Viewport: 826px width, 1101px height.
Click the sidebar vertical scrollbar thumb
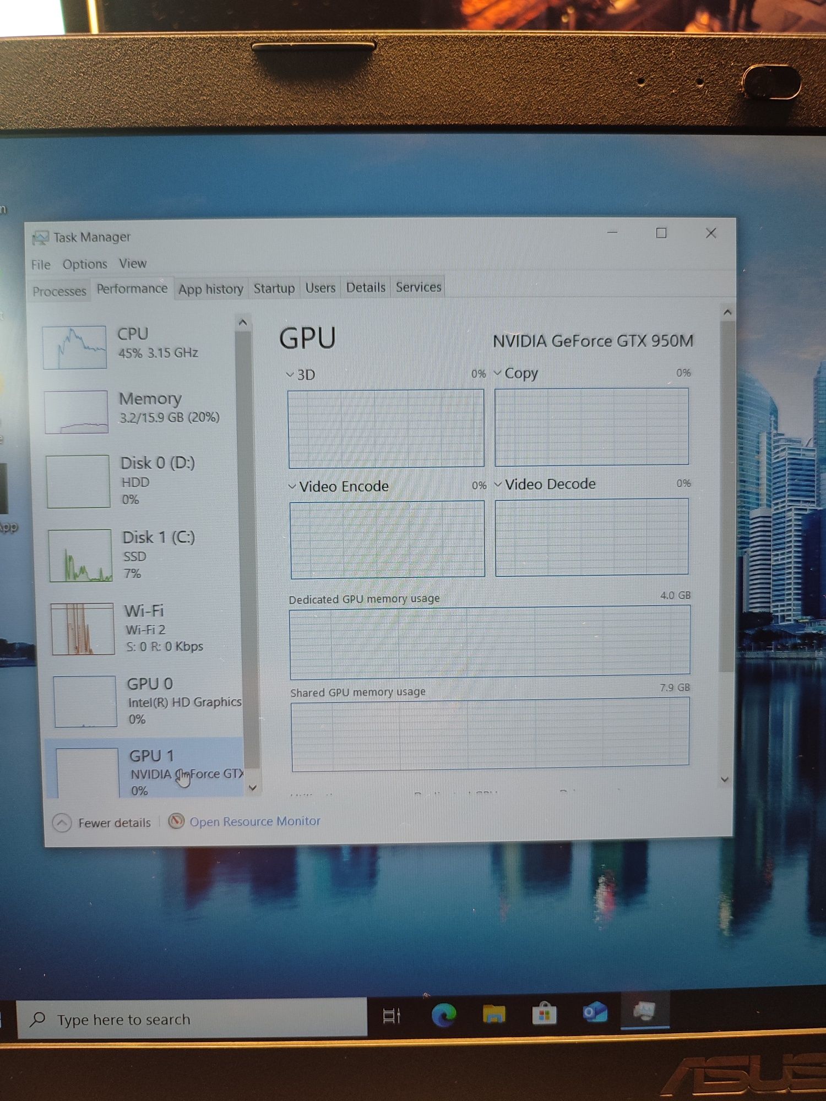[x=247, y=550]
